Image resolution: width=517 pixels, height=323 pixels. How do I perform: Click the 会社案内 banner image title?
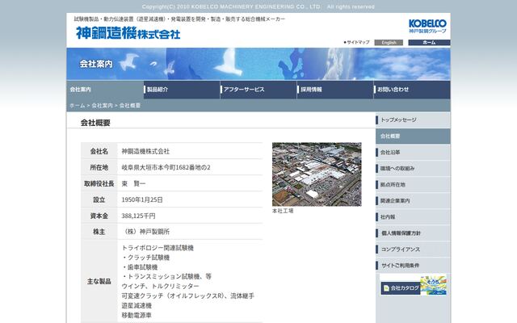click(x=96, y=64)
